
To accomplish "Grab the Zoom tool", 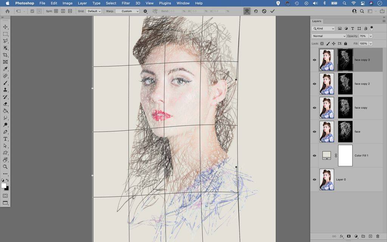I will click(x=5, y=166).
